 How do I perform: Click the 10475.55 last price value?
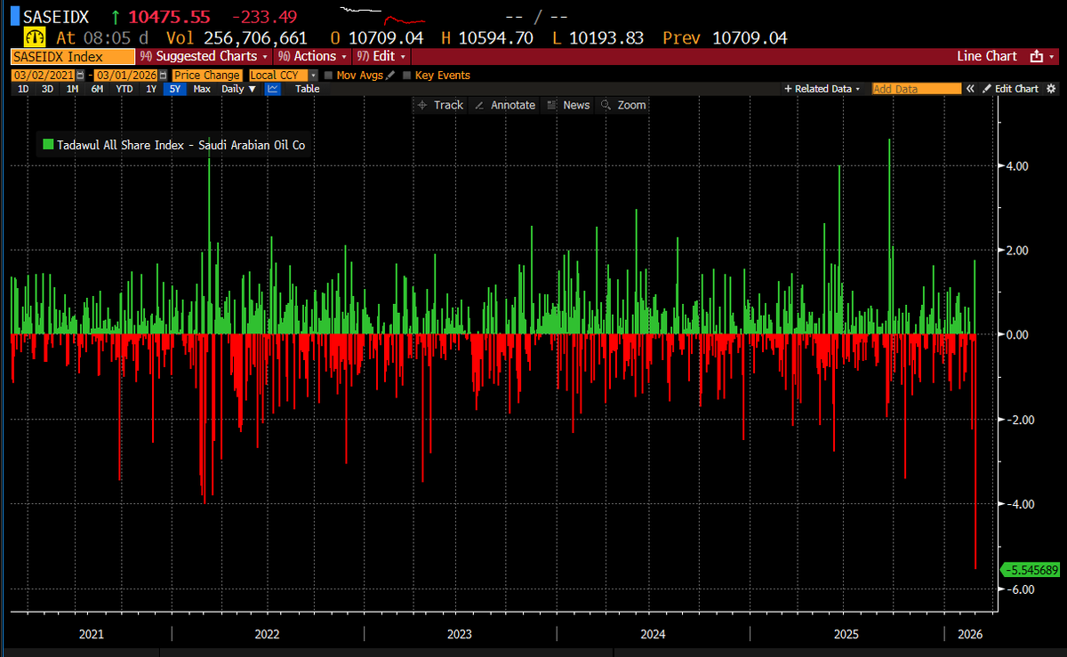pos(170,16)
